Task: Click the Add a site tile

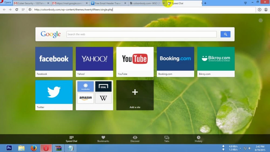Action: click(x=135, y=95)
